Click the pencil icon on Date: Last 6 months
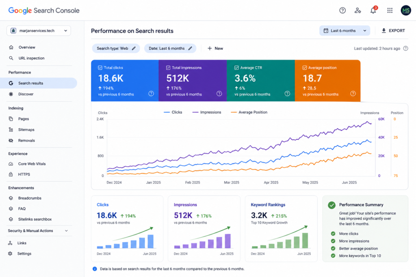The width and height of the screenshot is (416, 277). coord(190,48)
